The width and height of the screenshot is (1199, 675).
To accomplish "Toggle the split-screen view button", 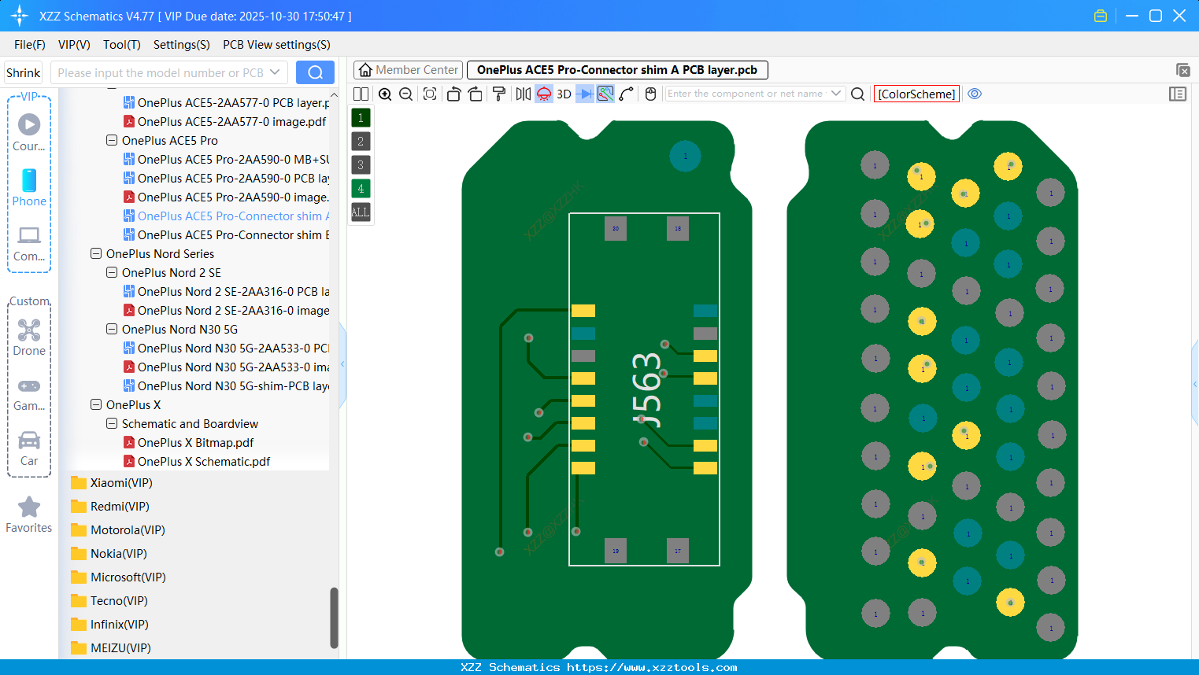I will point(361,94).
